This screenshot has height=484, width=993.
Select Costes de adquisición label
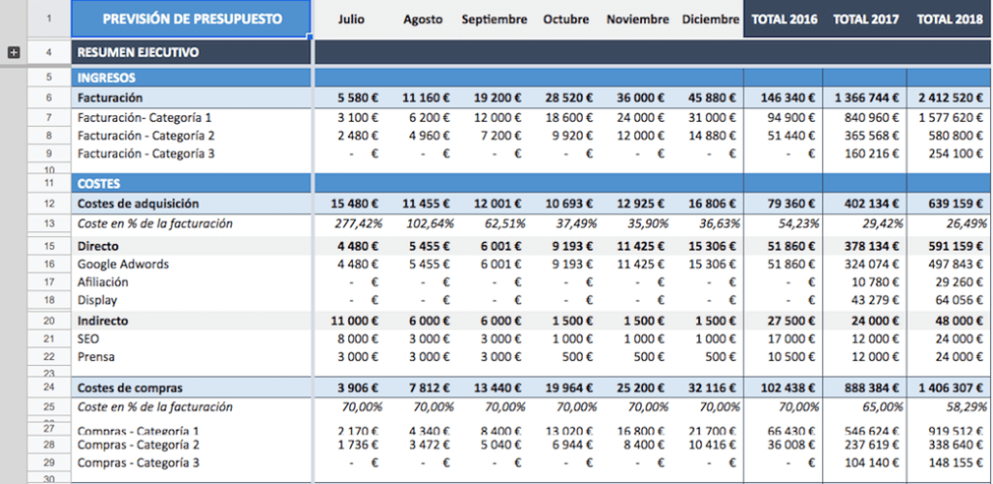pyautogui.click(x=138, y=203)
